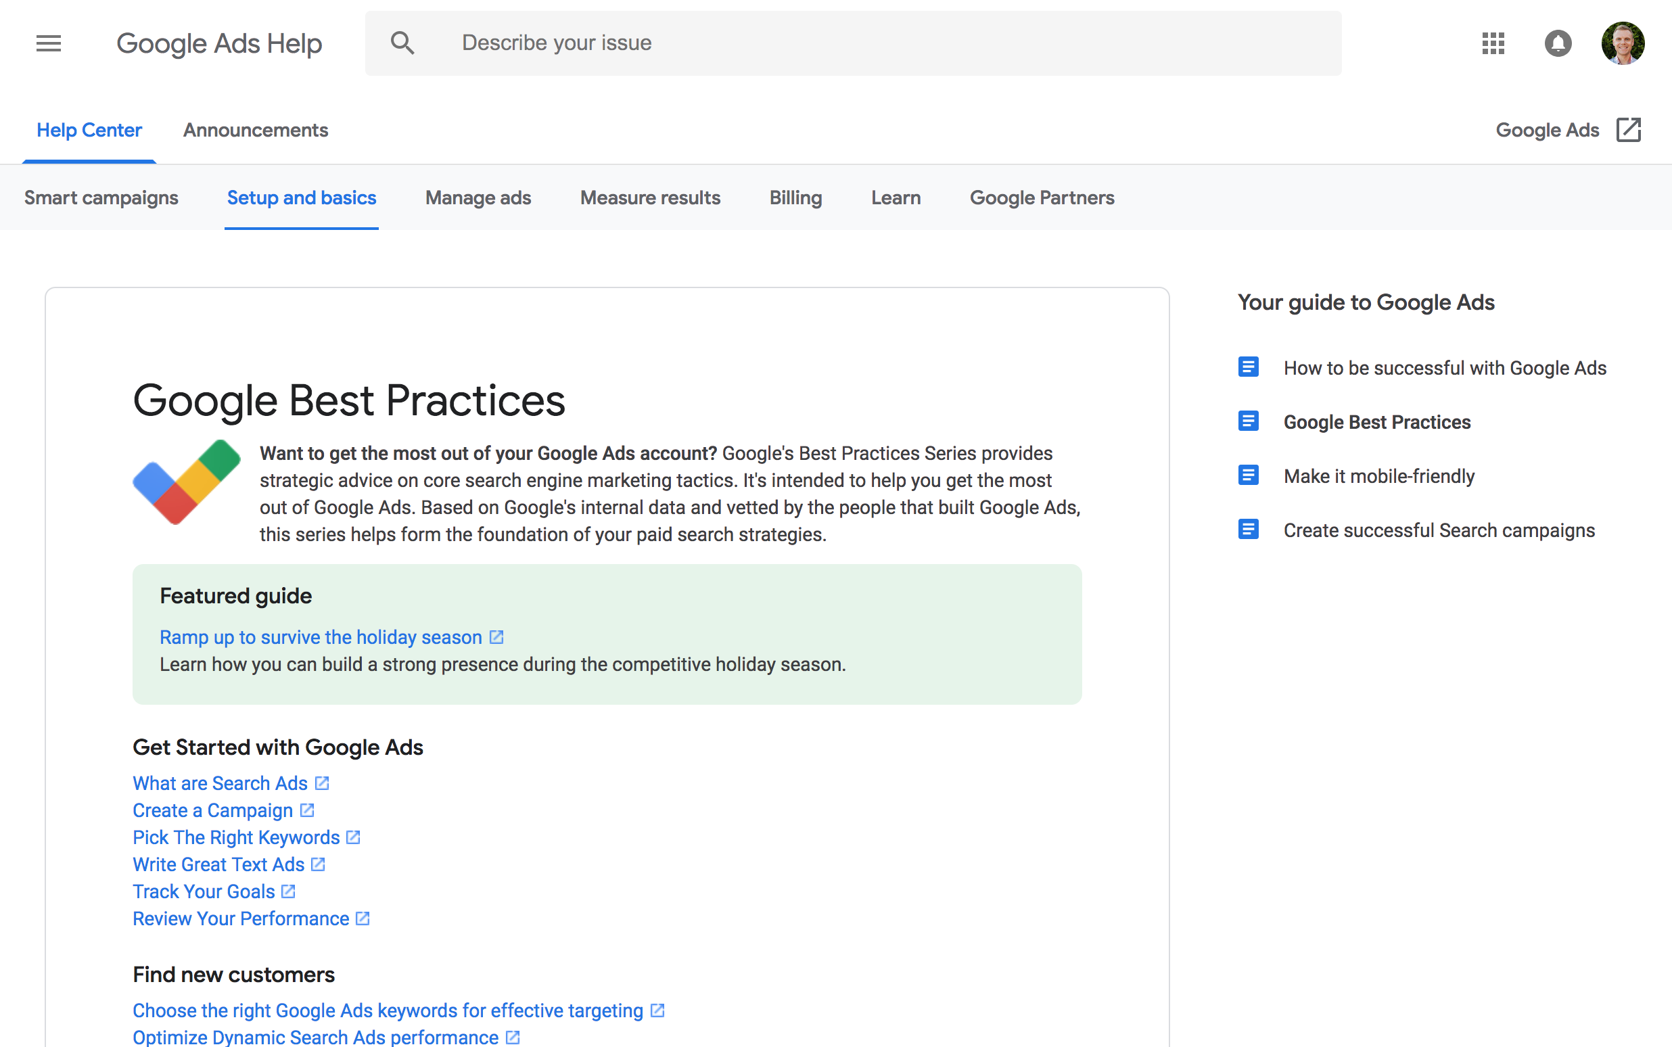1672x1047 pixels.
Task: Open the Manage ads section
Action: coord(478,197)
